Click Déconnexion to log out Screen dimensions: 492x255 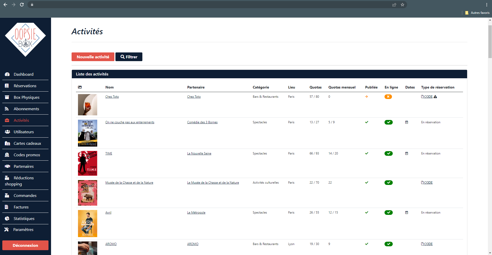25,245
